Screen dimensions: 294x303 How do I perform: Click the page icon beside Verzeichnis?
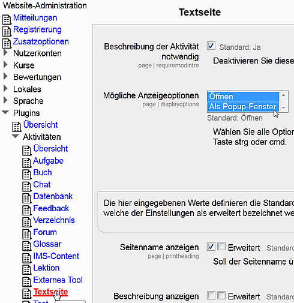point(26,222)
